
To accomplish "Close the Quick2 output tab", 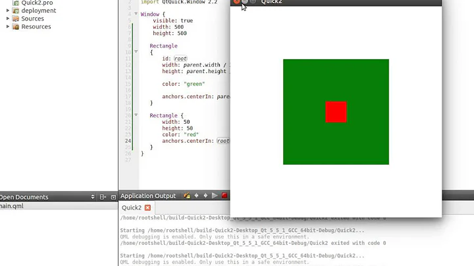I will [147, 207].
